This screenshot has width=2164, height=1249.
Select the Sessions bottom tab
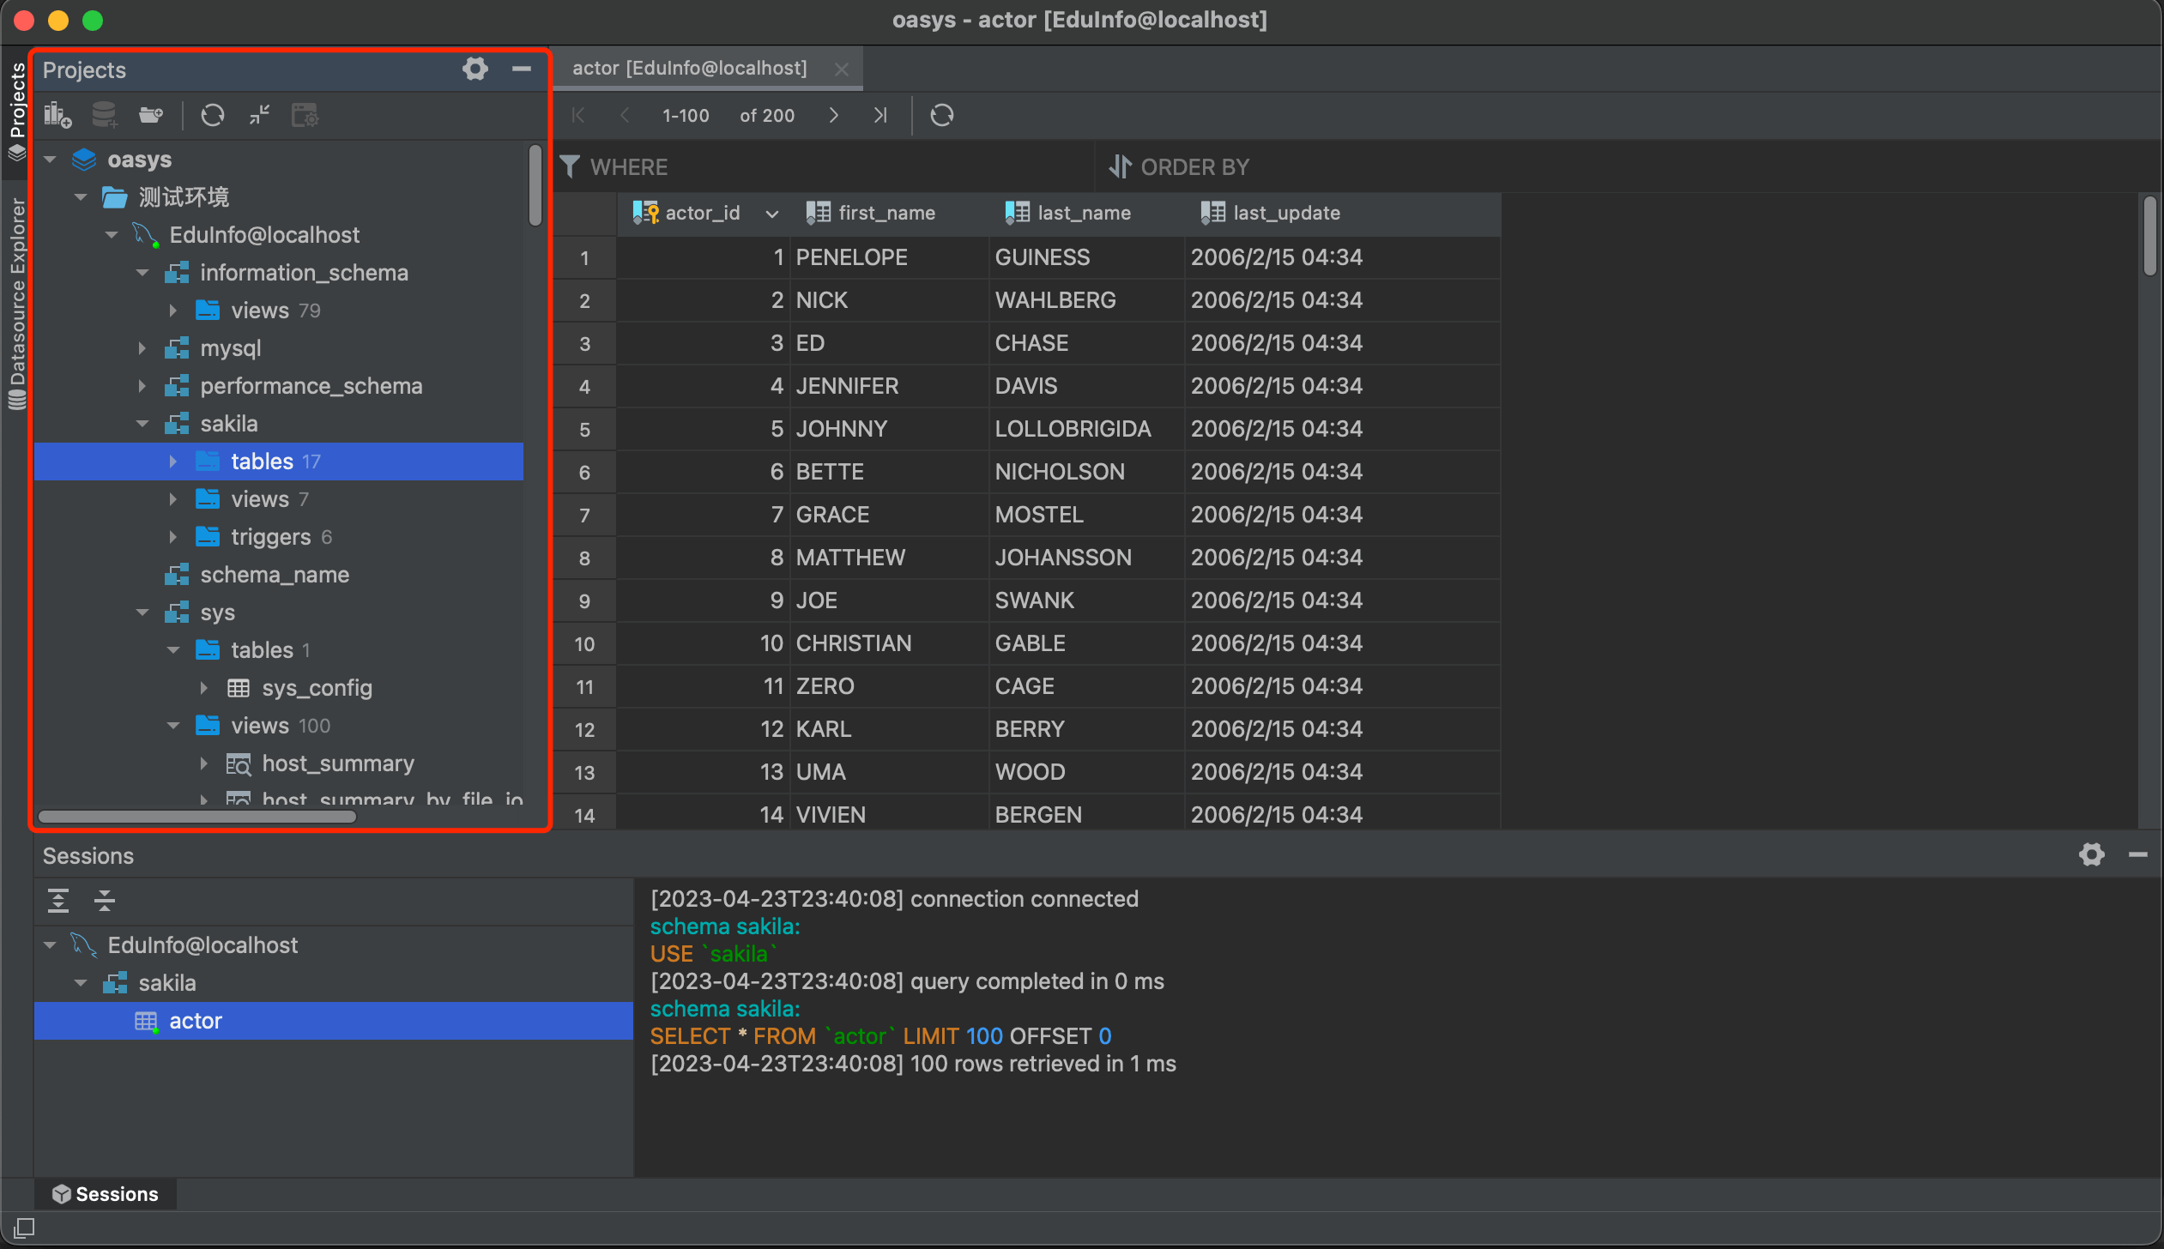tap(106, 1194)
